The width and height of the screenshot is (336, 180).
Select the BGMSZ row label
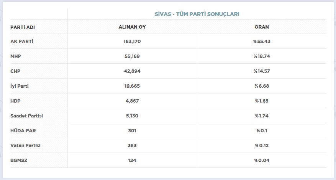tap(19, 160)
